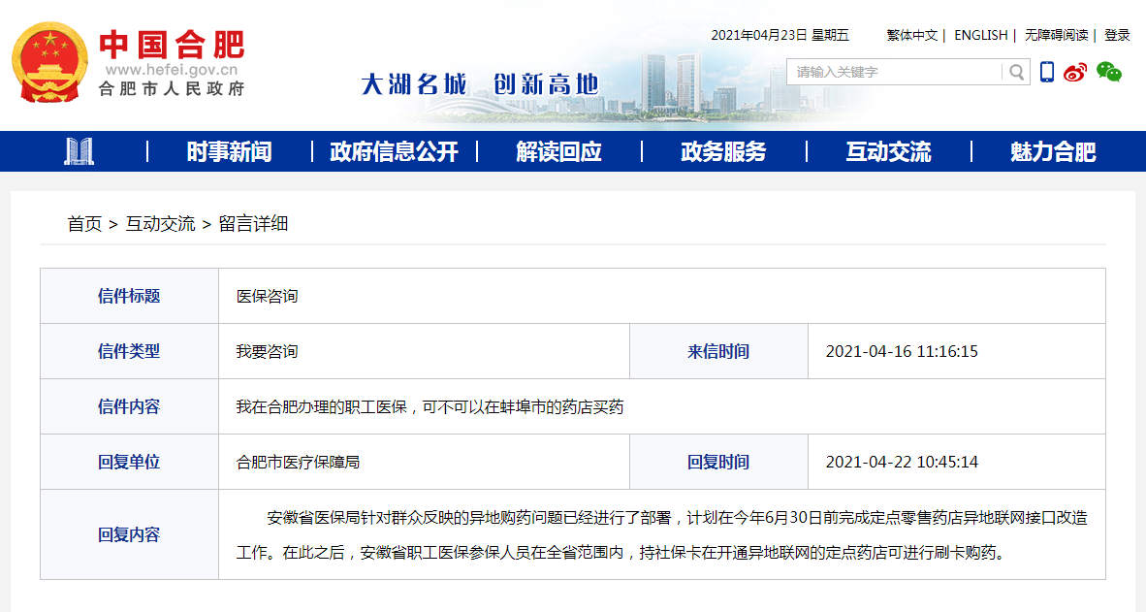1146x612 pixels.
Task: Focus the keyword search input field
Action: click(x=893, y=72)
